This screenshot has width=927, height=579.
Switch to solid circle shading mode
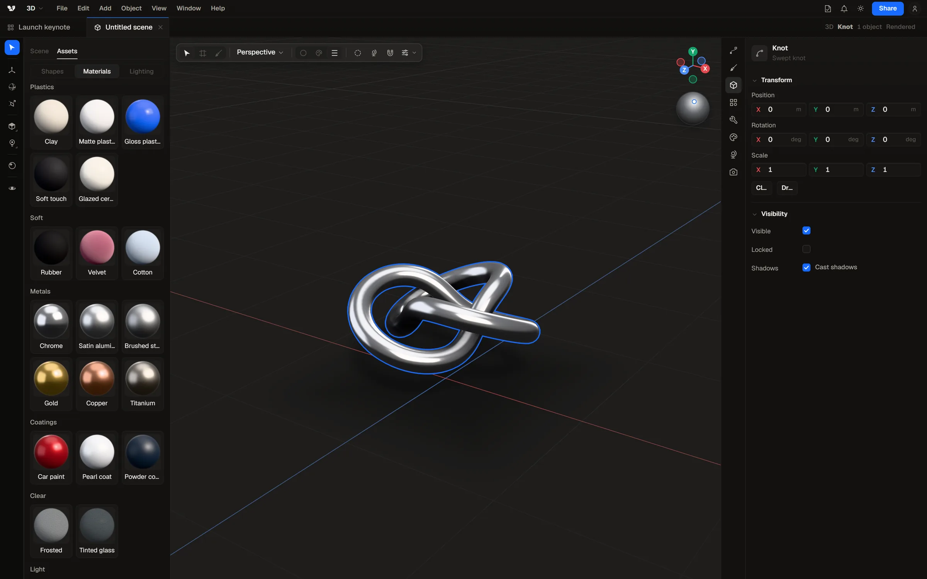tap(303, 53)
